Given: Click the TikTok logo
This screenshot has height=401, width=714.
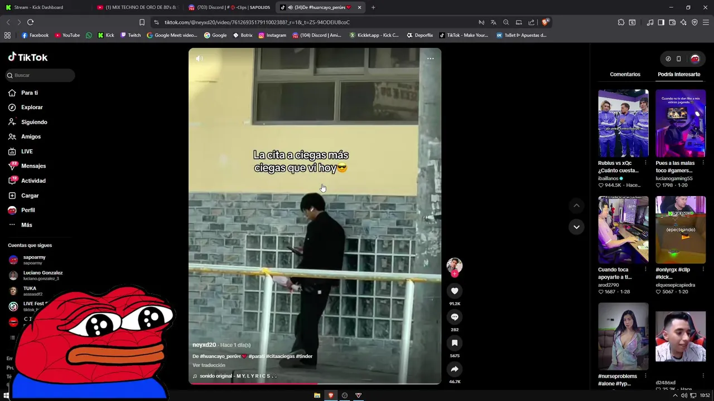Looking at the screenshot, I should pos(28,57).
